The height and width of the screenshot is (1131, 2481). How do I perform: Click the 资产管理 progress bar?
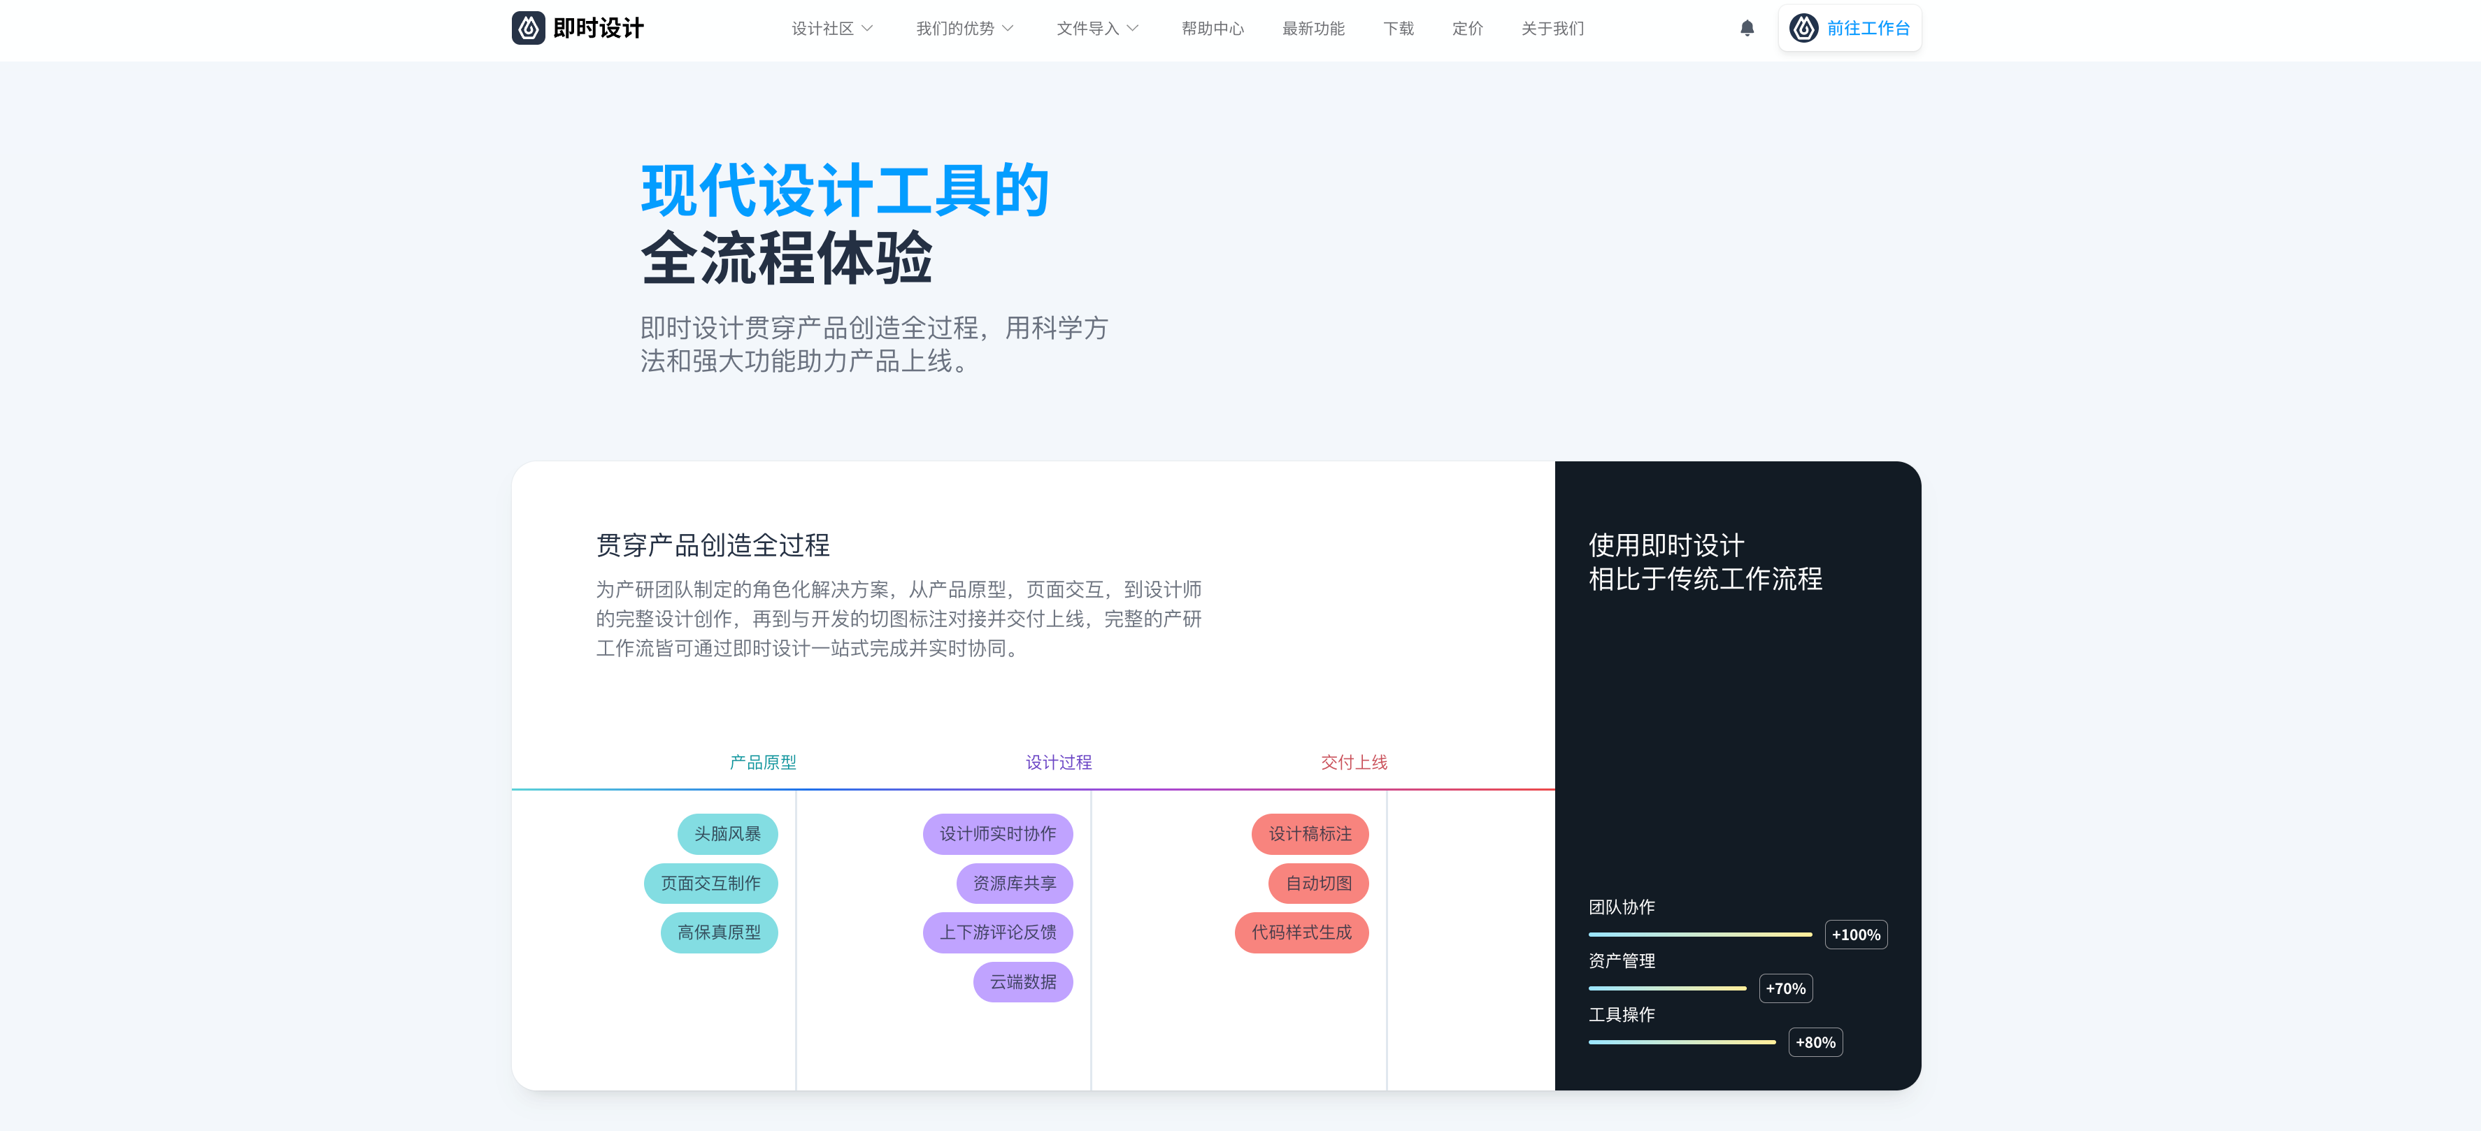click(1667, 988)
